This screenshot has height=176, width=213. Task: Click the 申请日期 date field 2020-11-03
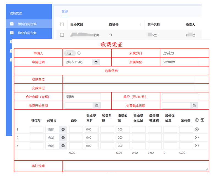[78, 62]
